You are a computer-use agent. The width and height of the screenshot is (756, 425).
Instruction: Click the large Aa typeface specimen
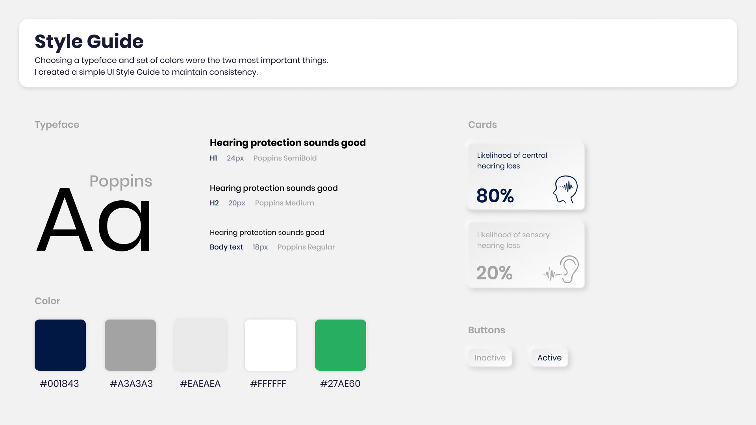click(x=94, y=220)
